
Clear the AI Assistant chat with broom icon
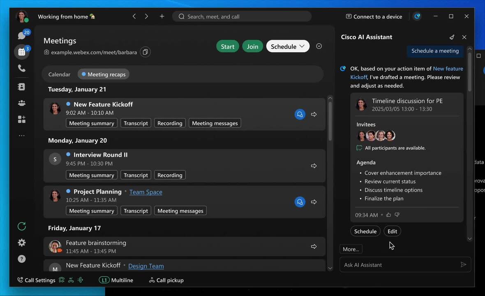coord(452,37)
